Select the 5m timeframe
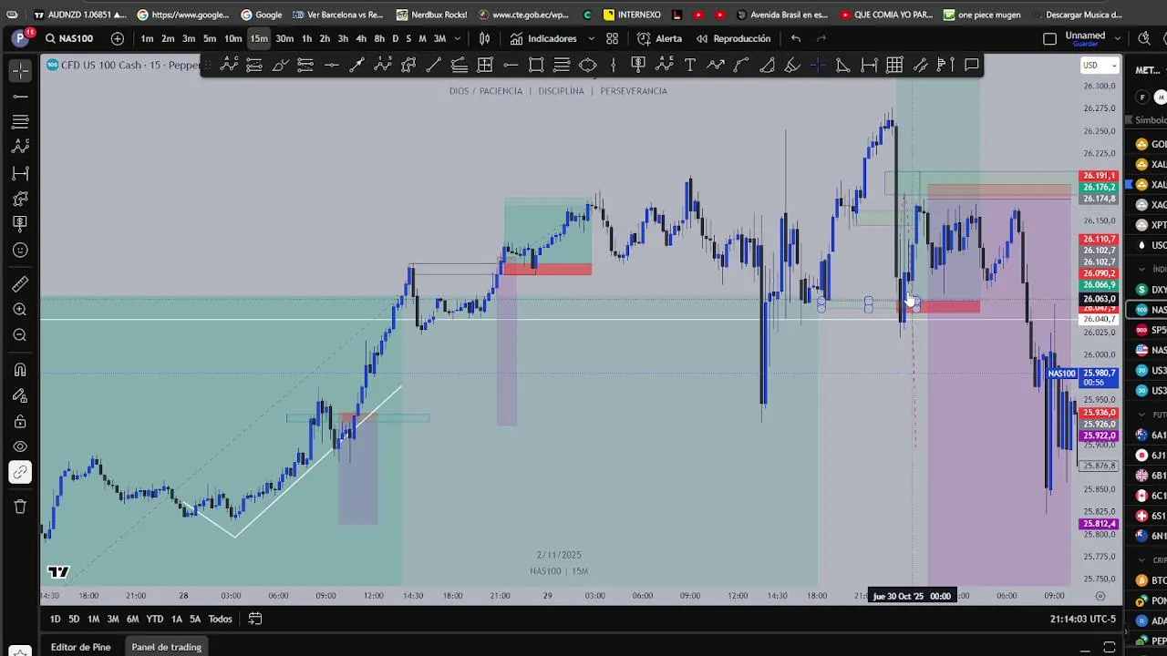This screenshot has width=1167, height=656. point(210,38)
